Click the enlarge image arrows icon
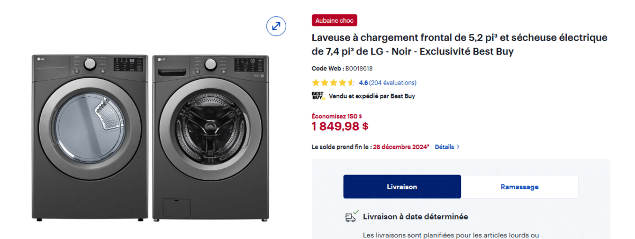Screen dimensions: 635x239 point(276,26)
